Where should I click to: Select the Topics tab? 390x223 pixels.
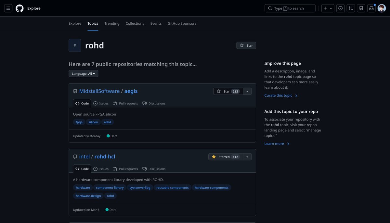[x=93, y=23]
